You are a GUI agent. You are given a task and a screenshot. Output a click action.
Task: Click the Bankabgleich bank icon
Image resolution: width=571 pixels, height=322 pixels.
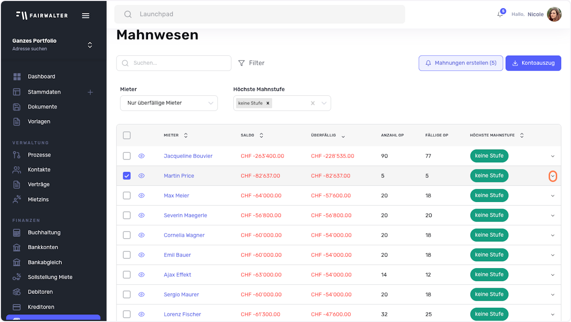[x=17, y=262]
